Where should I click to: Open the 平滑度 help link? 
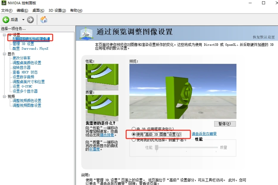[x=95, y=149]
